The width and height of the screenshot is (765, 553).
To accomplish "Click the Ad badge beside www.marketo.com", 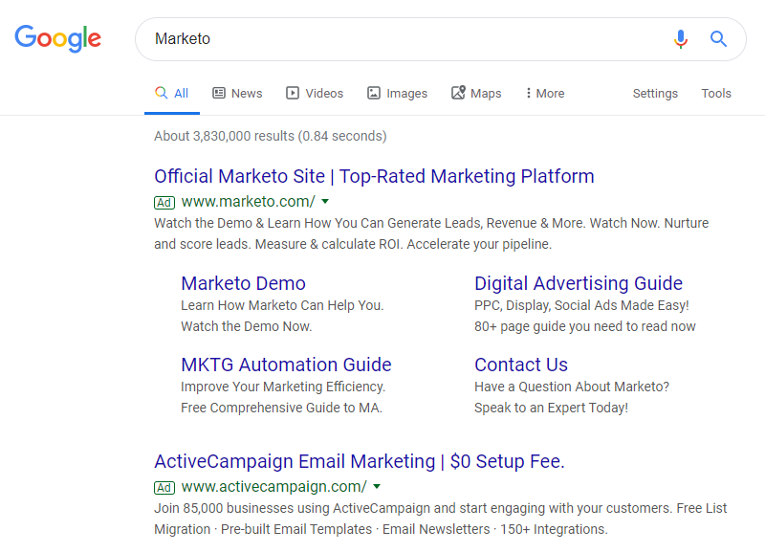I will [x=164, y=203].
